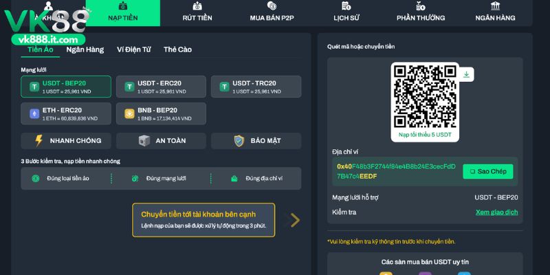Select the Tiền Ảo sub-tab

point(41,49)
